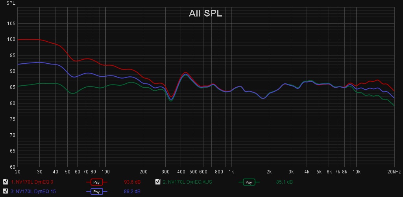Click the 85,1 dB readout value
403x197 pixels.
[x=285, y=182]
